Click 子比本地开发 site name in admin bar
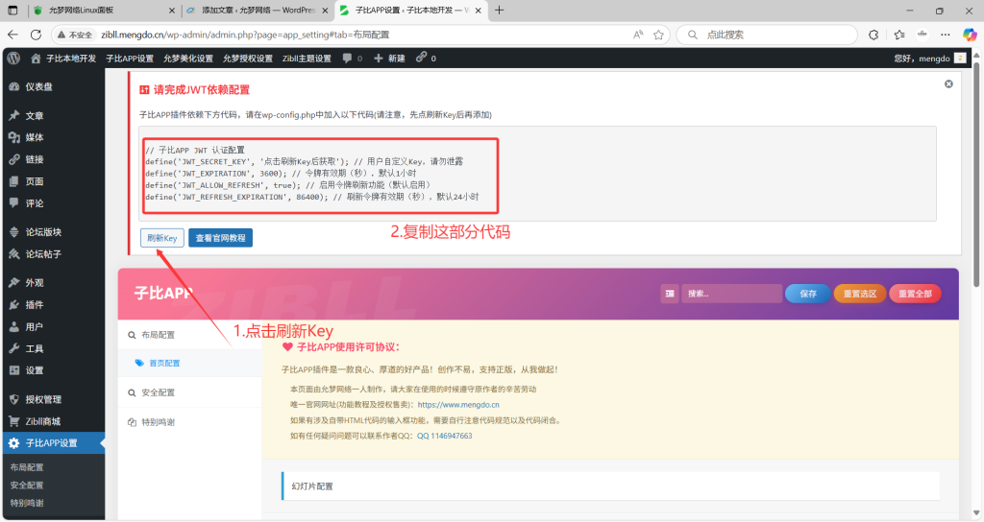984x522 pixels. coord(64,59)
